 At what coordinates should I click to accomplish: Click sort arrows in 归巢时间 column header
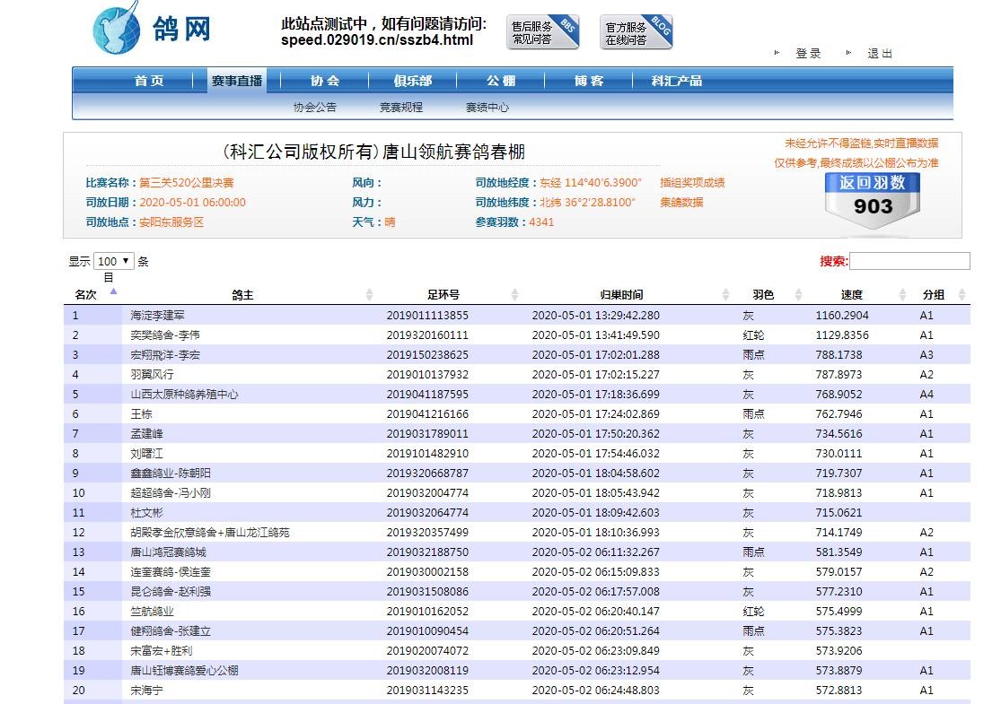click(725, 295)
